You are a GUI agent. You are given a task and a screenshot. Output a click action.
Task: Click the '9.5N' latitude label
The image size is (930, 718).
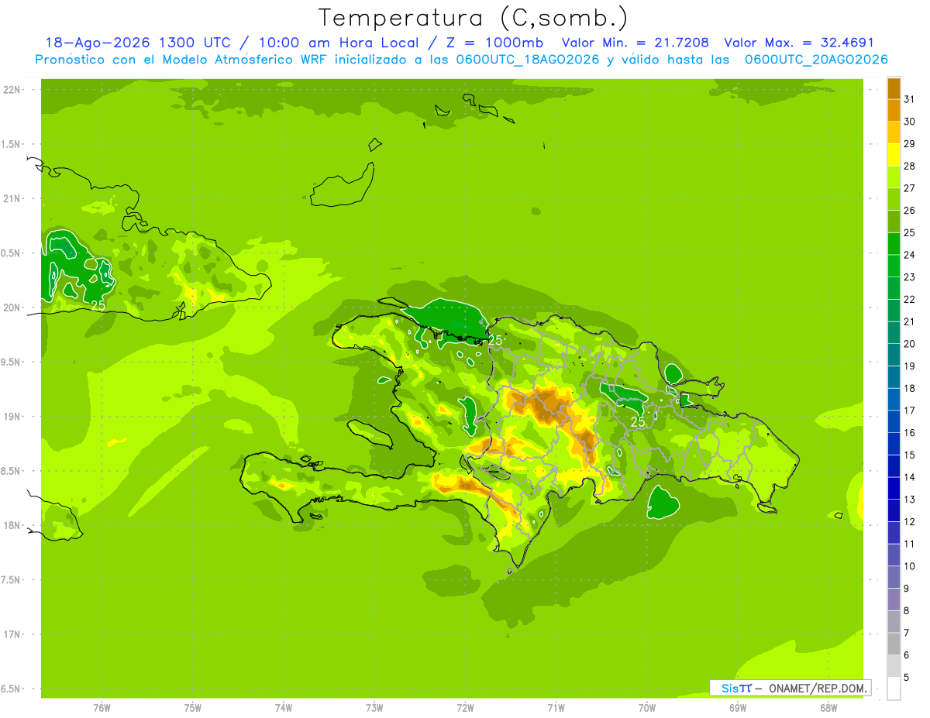[x=12, y=362]
